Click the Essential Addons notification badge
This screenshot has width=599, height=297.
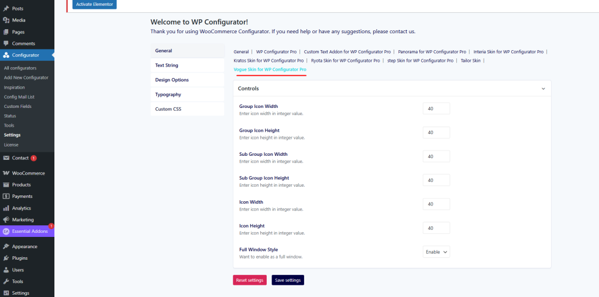coord(51,226)
